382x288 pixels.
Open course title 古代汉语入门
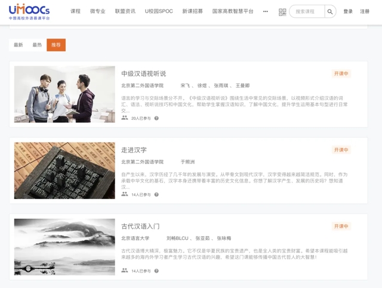coord(140,227)
